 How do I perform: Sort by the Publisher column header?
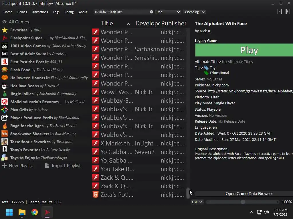[174, 23]
